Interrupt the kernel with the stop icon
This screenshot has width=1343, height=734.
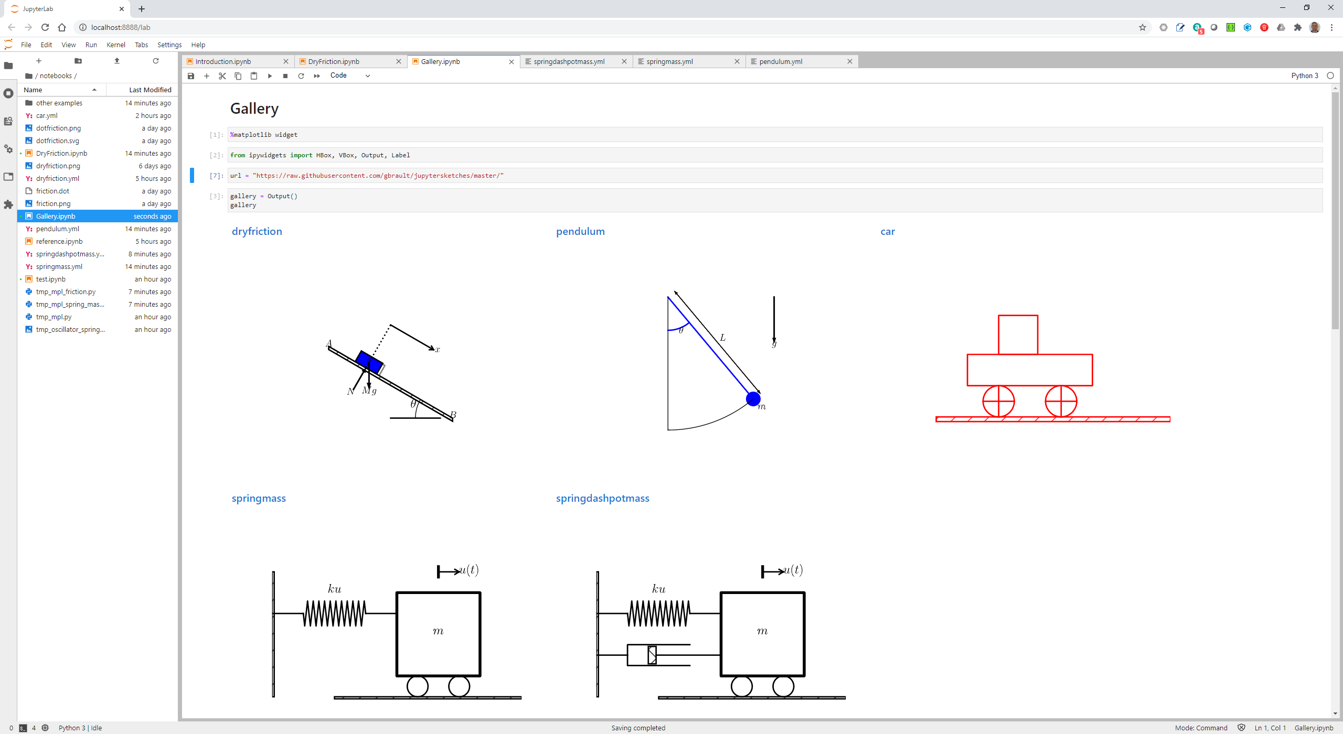point(285,76)
